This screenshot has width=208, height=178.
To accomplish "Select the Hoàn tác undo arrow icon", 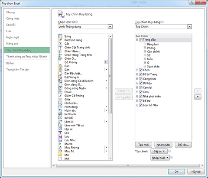I will click(x=60, y=110).
